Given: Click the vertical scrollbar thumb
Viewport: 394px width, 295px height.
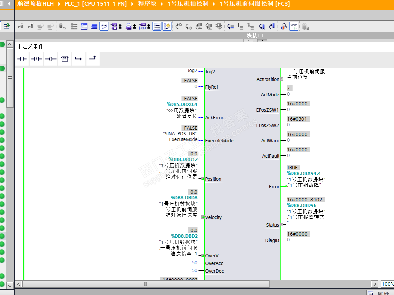Looking at the screenshot, I should pyautogui.click(x=10, y=78).
